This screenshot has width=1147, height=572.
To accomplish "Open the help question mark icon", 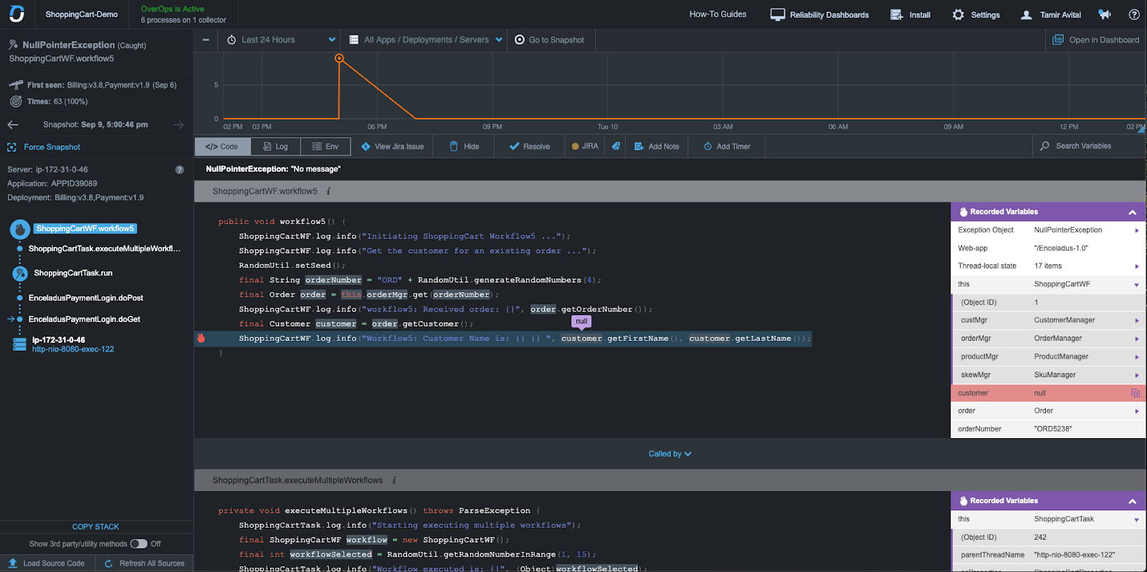I will pyautogui.click(x=1134, y=14).
